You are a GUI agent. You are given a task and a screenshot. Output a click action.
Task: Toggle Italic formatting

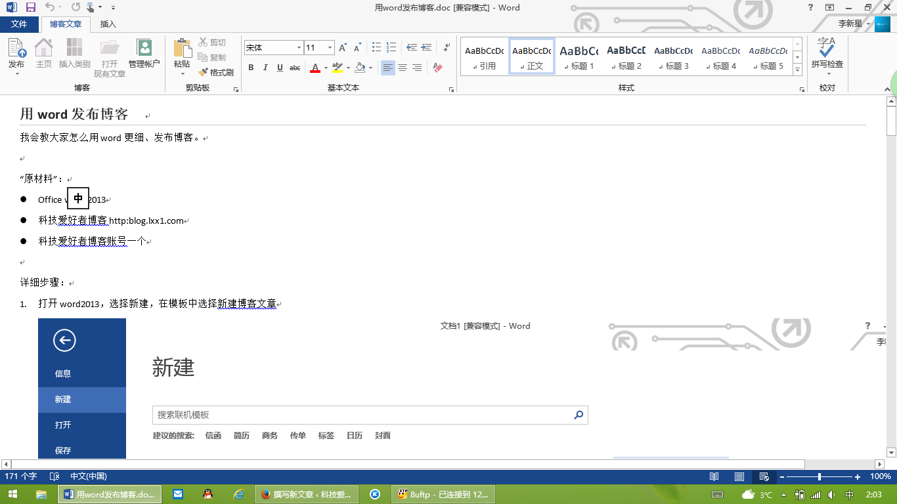(x=265, y=68)
